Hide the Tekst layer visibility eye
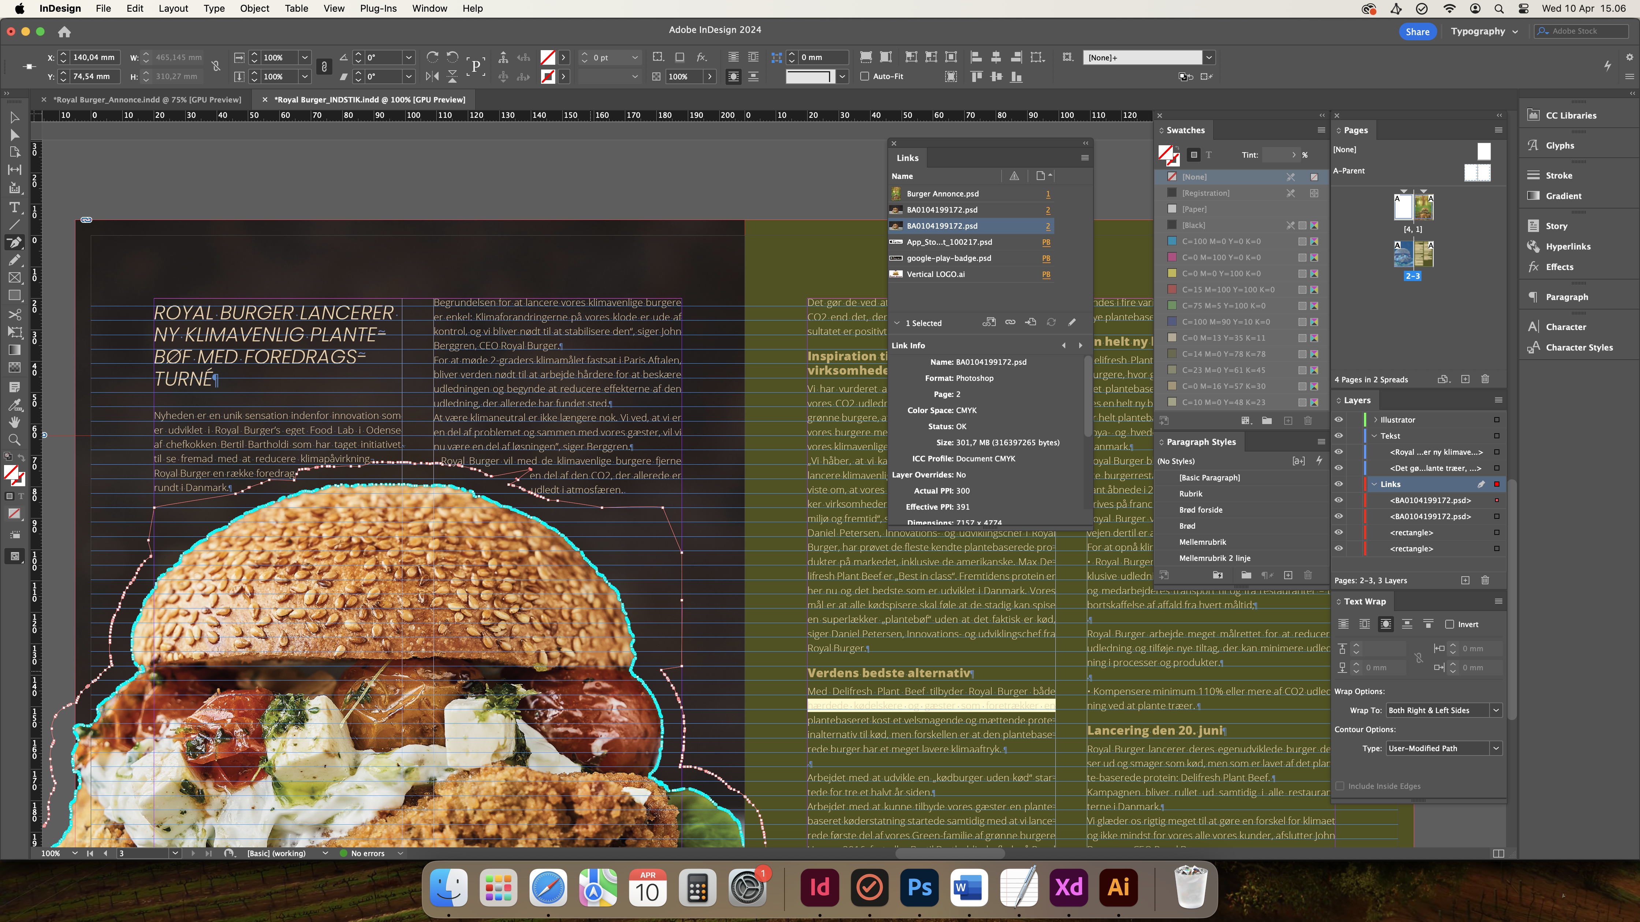 1339,436
